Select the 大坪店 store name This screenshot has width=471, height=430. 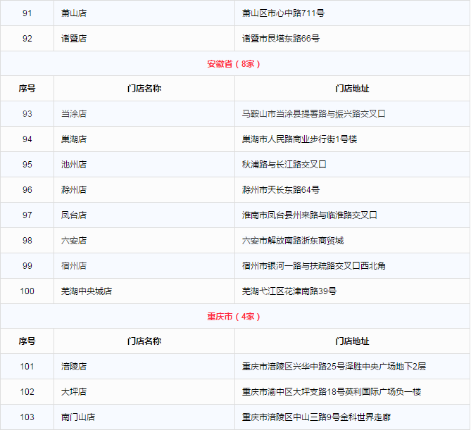click(x=74, y=392)
